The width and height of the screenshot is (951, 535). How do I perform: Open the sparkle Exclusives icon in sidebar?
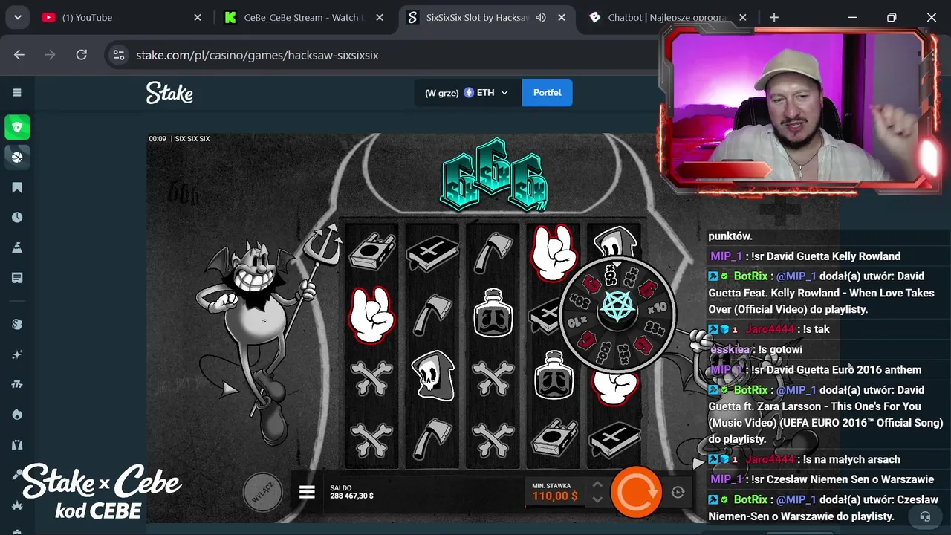tap(17, 354)
